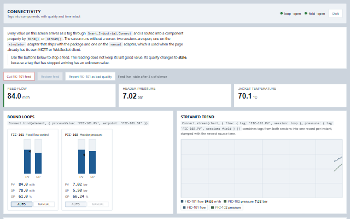The width and height of the screenshot is (350, 219).
Task: Click the PIC-102 setpoint marker triangle
Action: (84, 155)
